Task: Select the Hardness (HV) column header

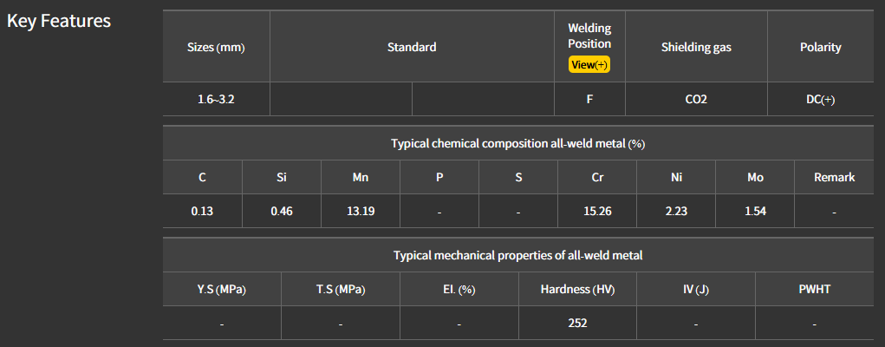Action: pos(577,290)
